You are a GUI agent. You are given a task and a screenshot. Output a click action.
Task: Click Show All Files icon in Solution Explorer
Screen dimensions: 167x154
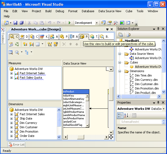click(x=128, y=34)
